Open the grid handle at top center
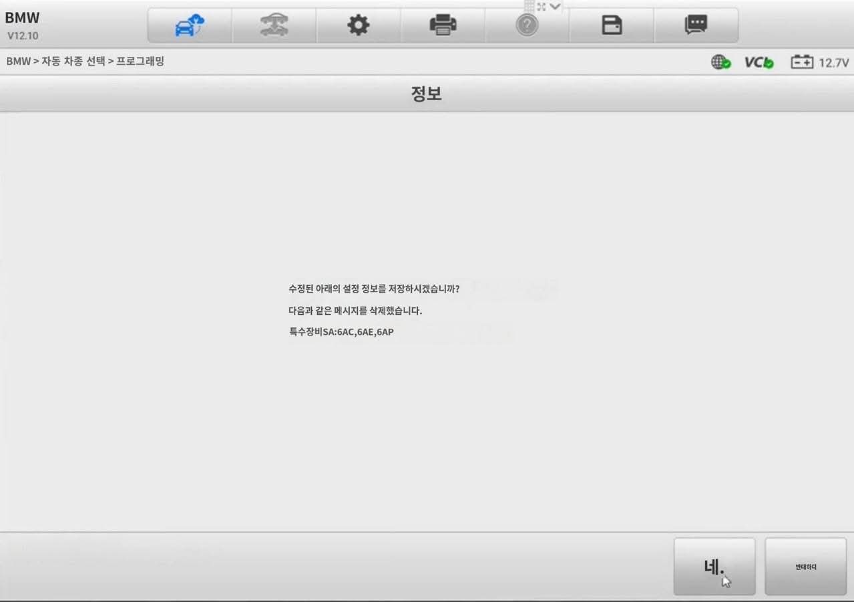This screenshot has height=602, width=854. click(529, 6)
